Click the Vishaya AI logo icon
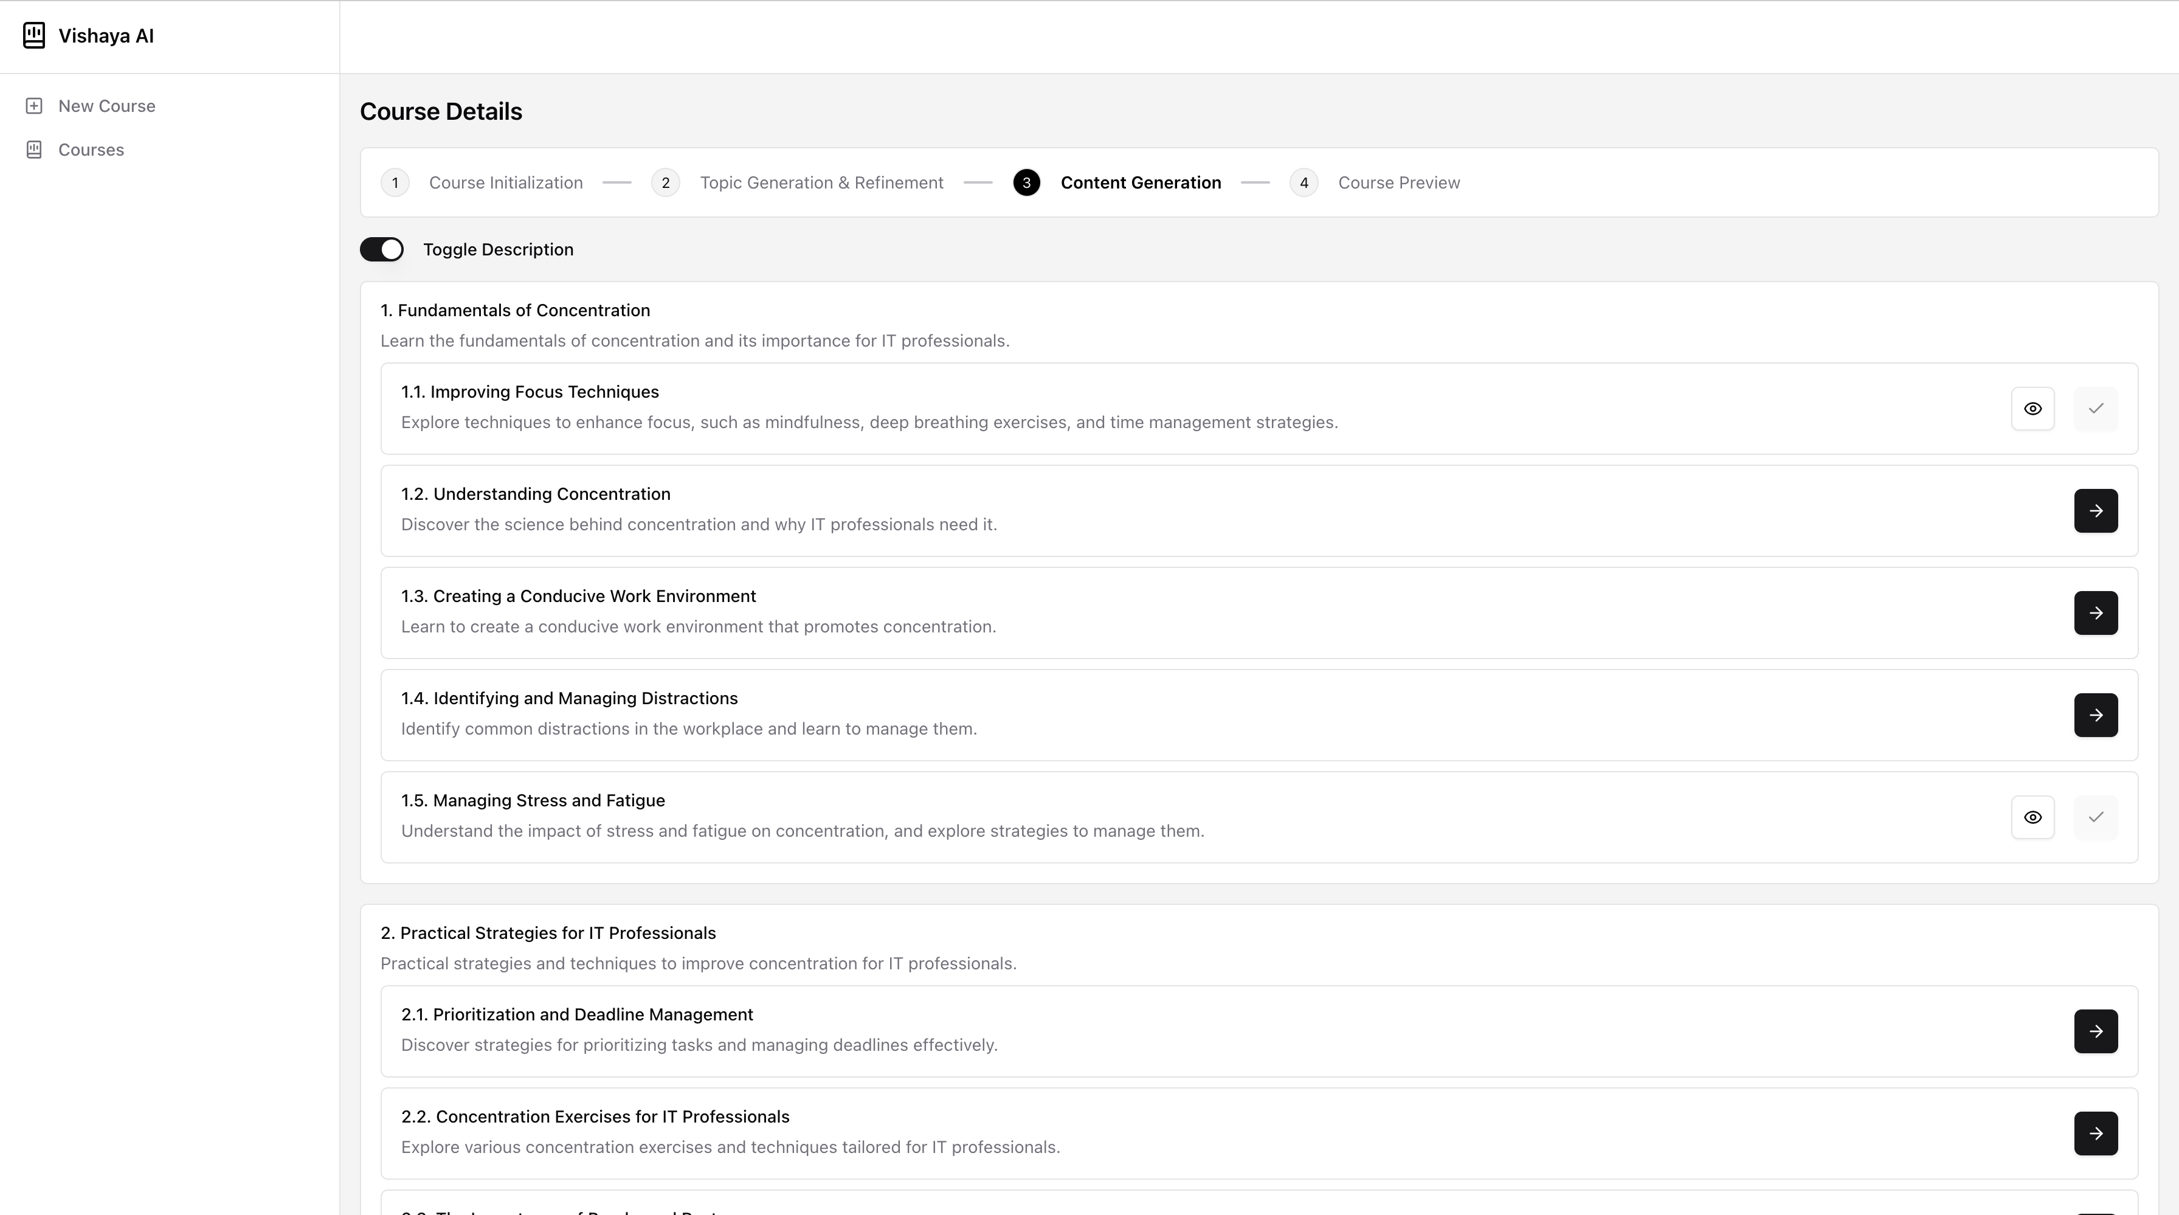The image size is (2179, 1215). [x=34, y=35]
